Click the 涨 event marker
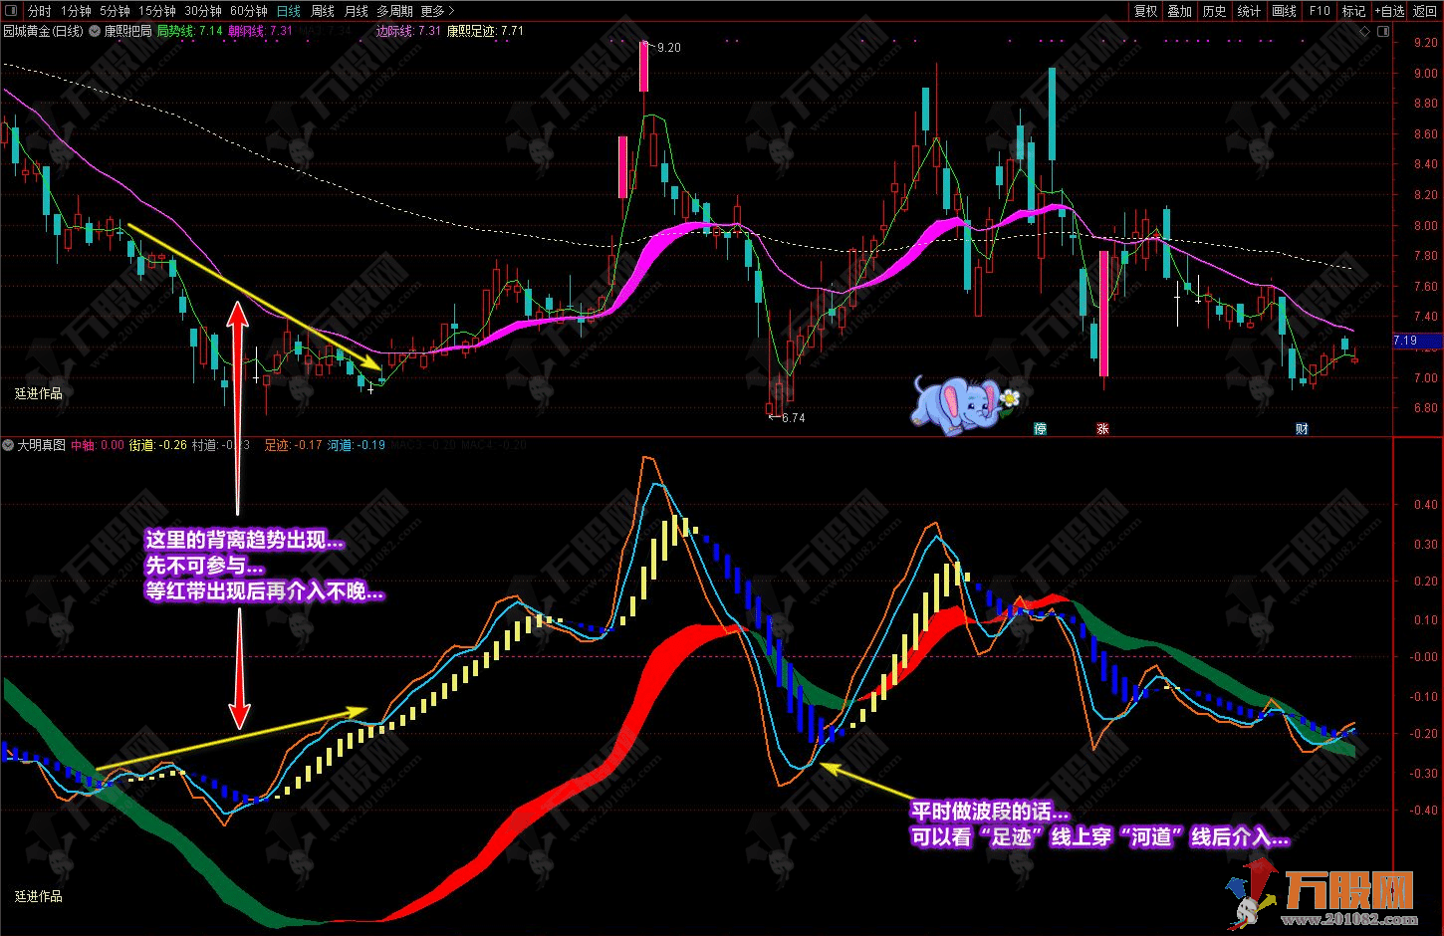This screenshot has width=1444, height=936. pos(1102,429)
